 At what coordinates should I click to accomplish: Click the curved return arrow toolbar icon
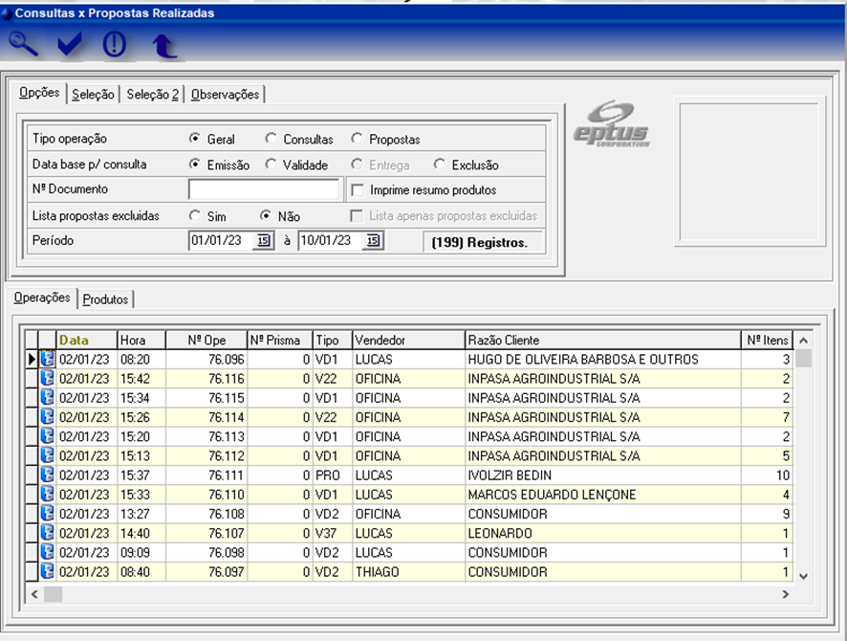(164, 45)
